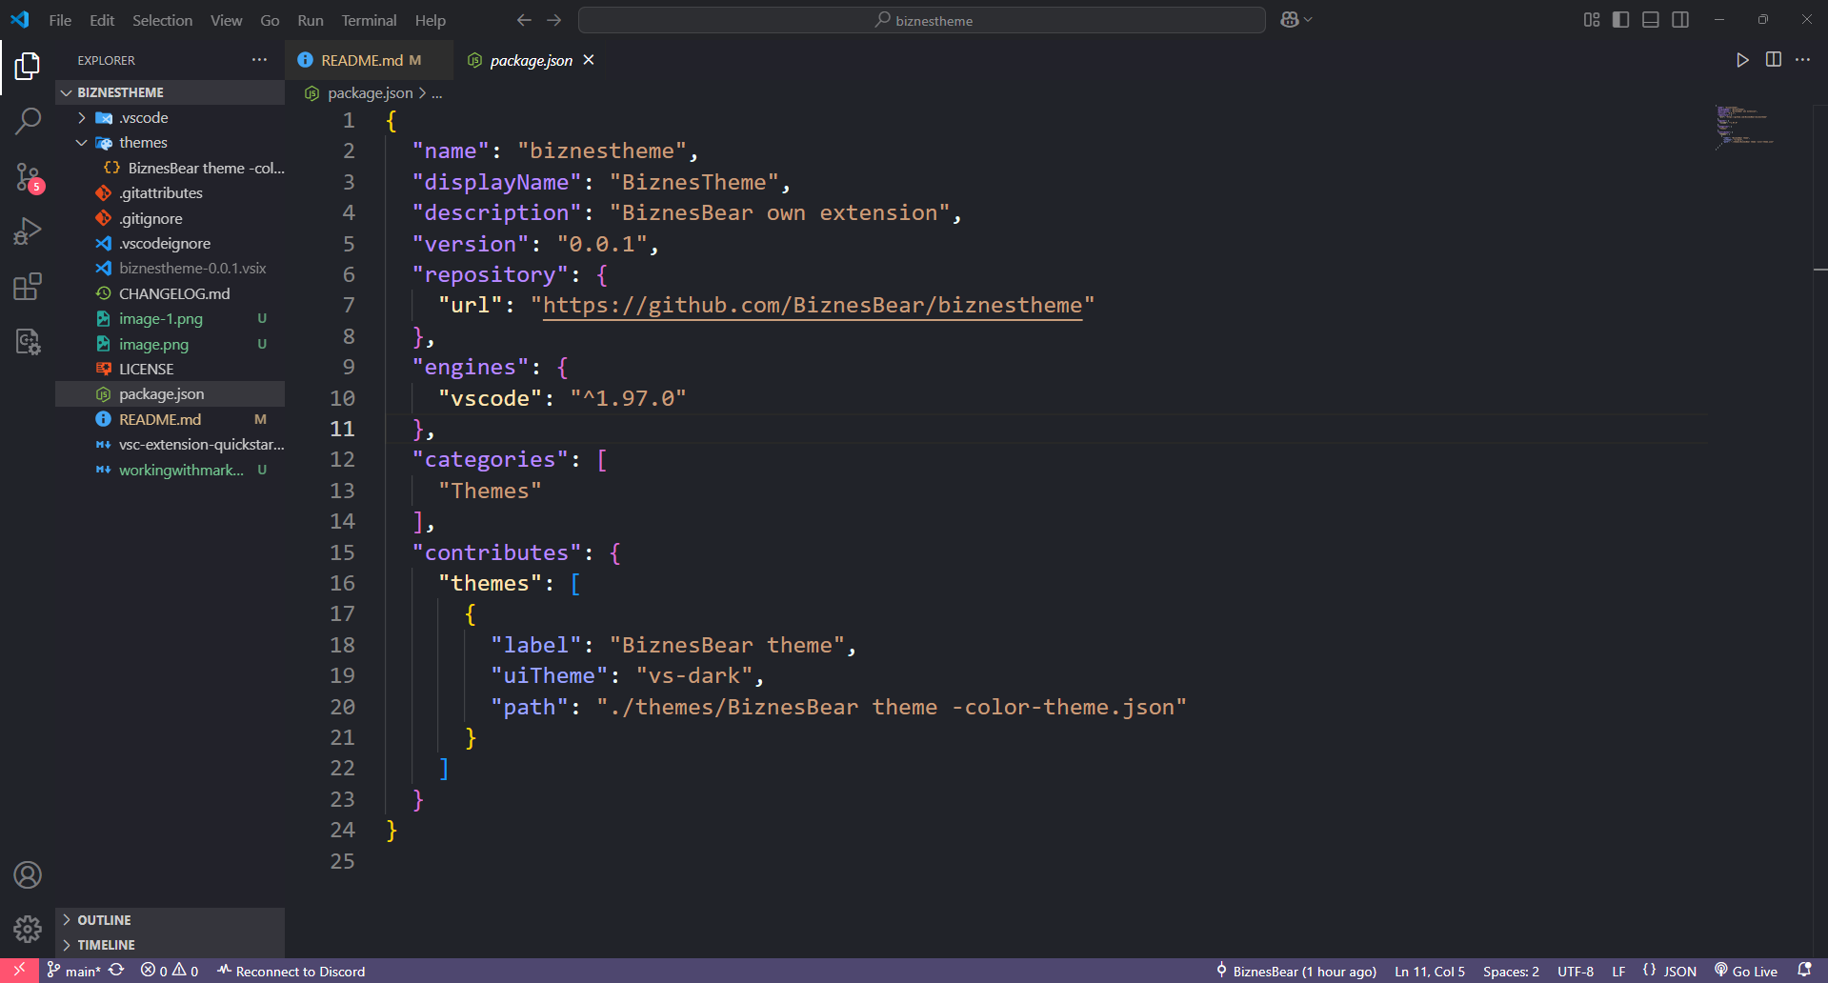Open README.md in explorer tree

(170, 420)
